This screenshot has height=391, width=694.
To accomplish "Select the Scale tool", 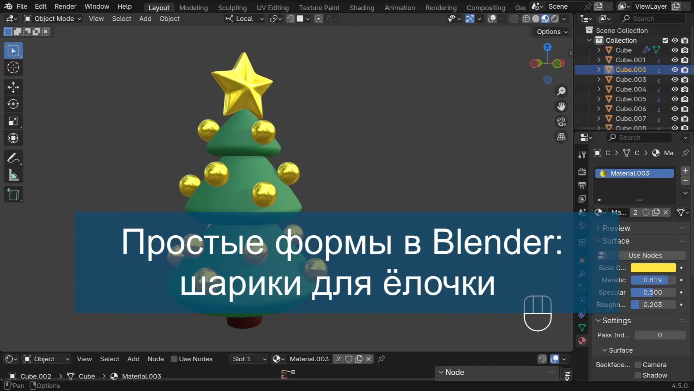I will [x=13, y=121].
